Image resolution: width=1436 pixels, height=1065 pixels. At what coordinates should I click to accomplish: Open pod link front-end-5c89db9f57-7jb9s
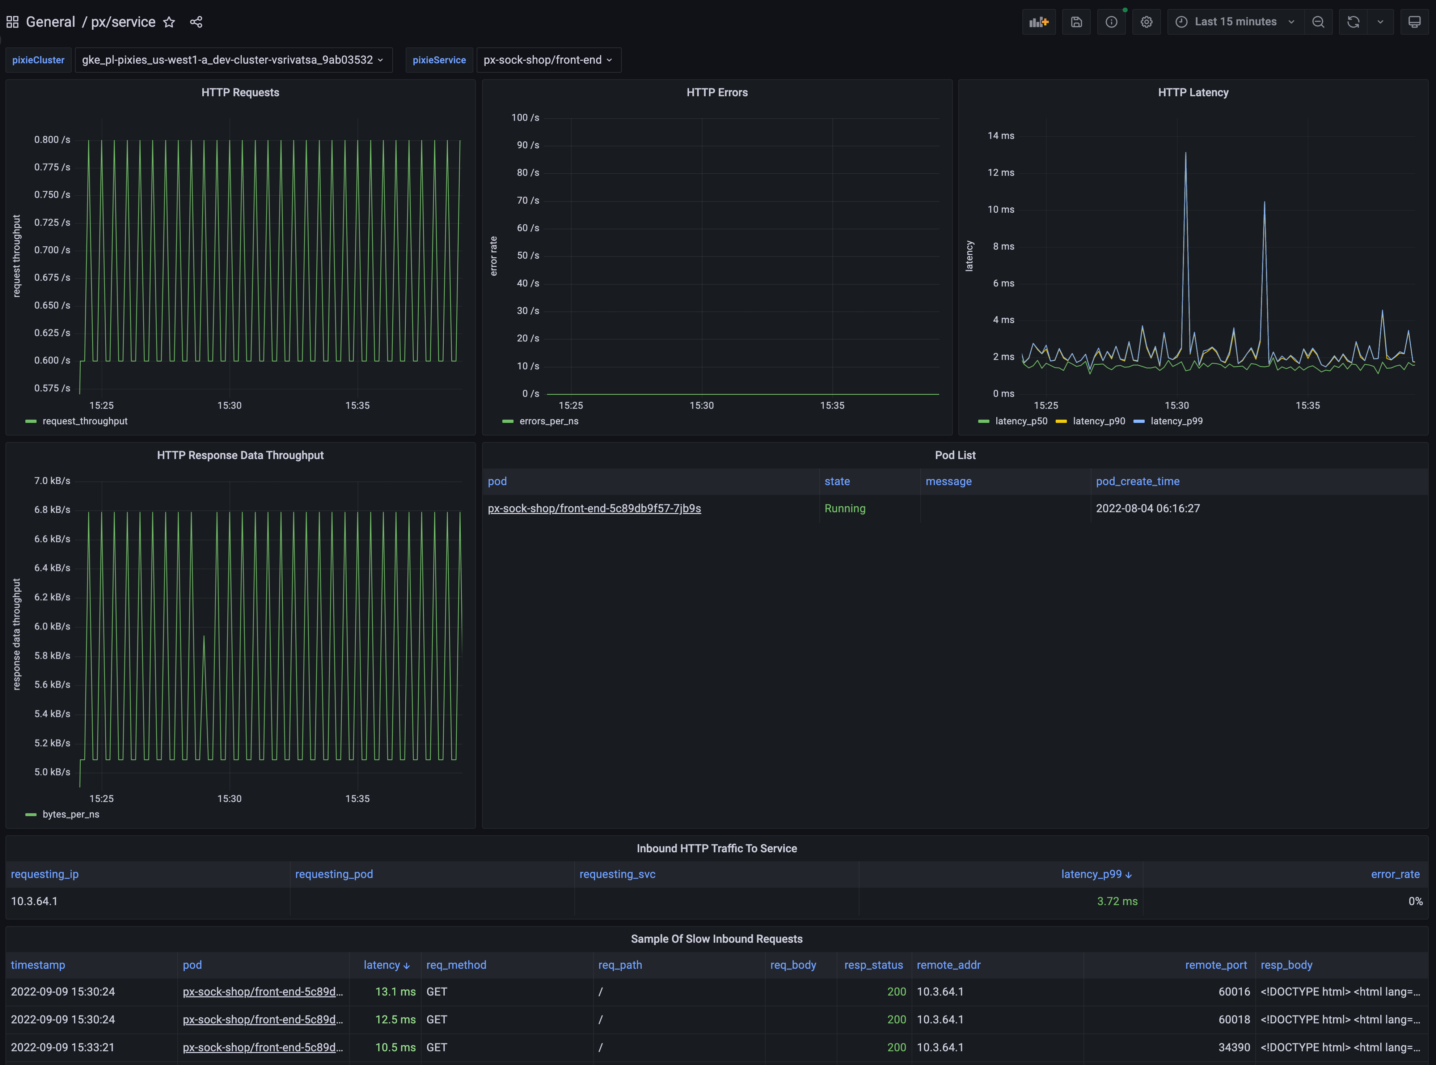[x=594, y=508]
